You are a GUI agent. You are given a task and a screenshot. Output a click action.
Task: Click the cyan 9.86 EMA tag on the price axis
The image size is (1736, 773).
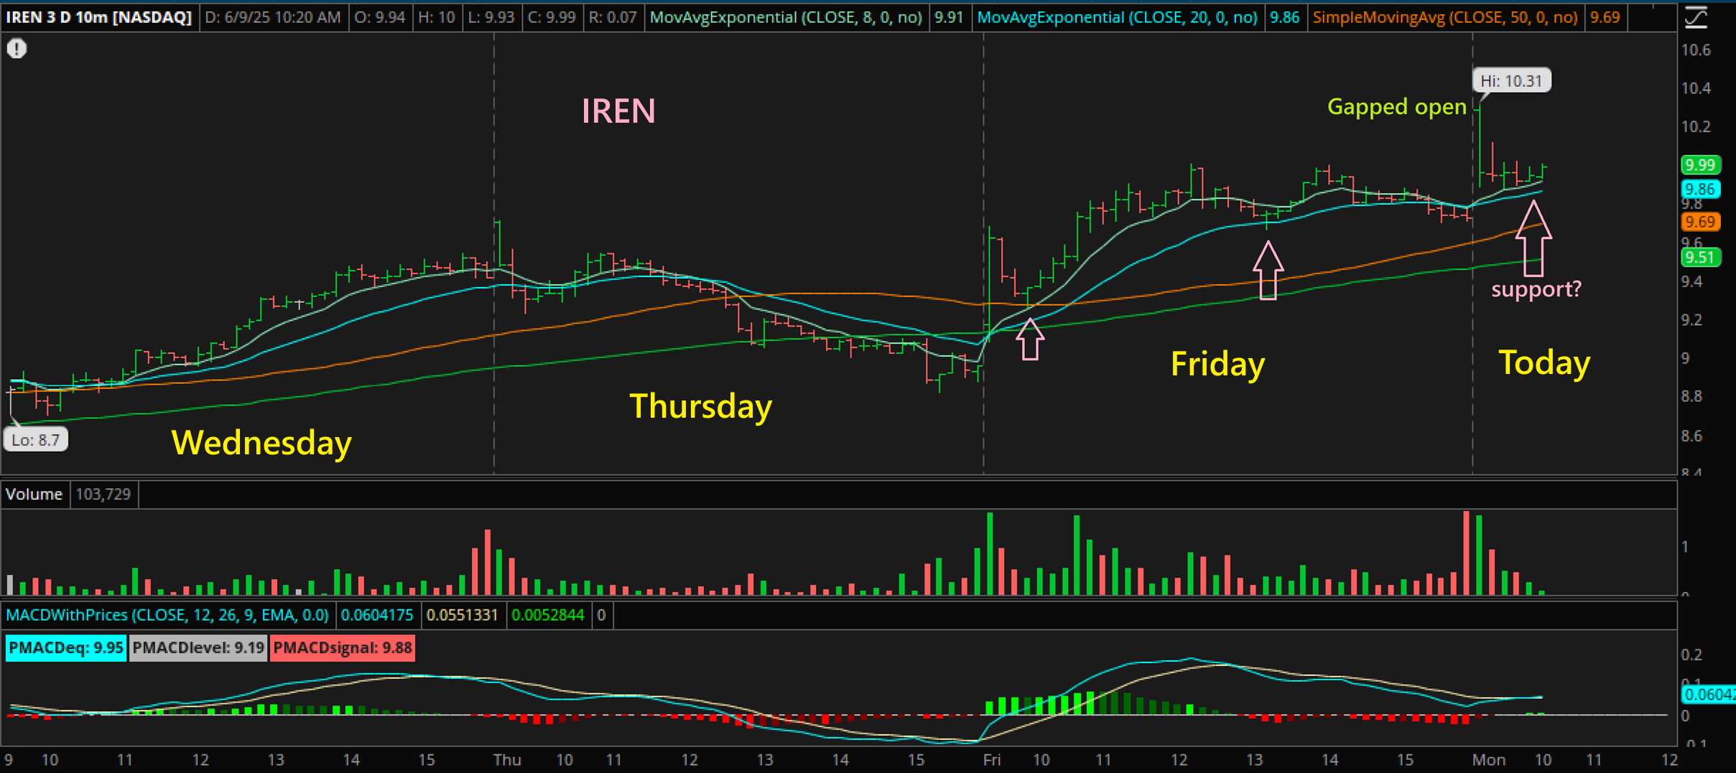[x=1700, y=189]
